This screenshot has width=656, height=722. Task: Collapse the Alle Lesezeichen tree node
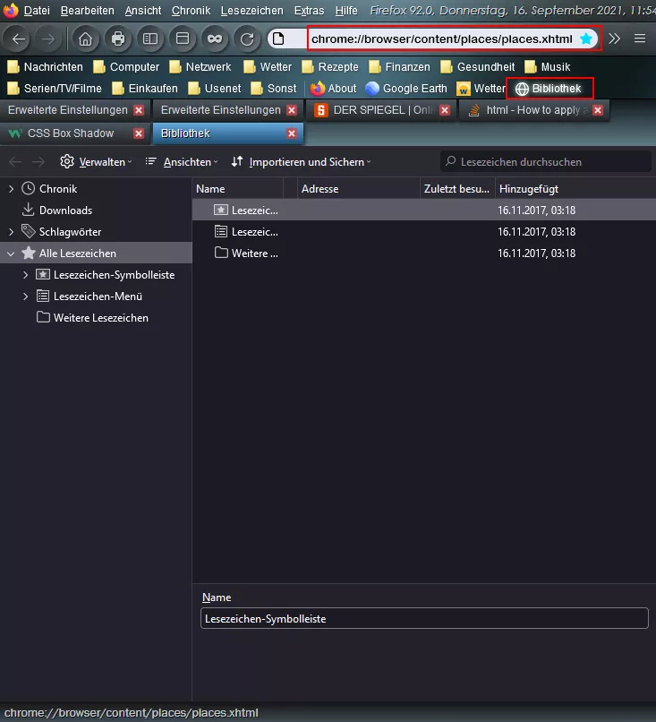(x=12, y=254)
